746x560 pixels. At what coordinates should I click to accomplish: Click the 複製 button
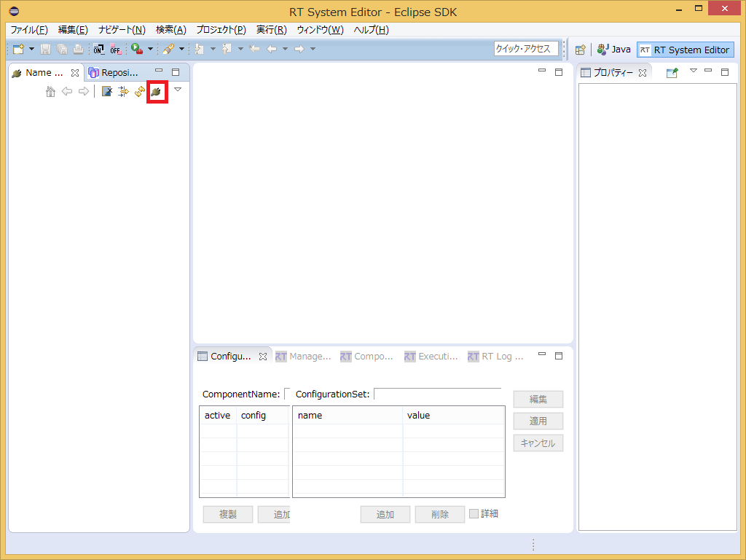tap(228, 514)
